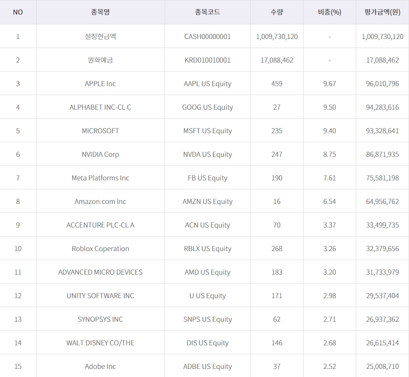This screenshot has height=377, width=409.
Task: Select the 원화예금 row name
Action: 100,60
